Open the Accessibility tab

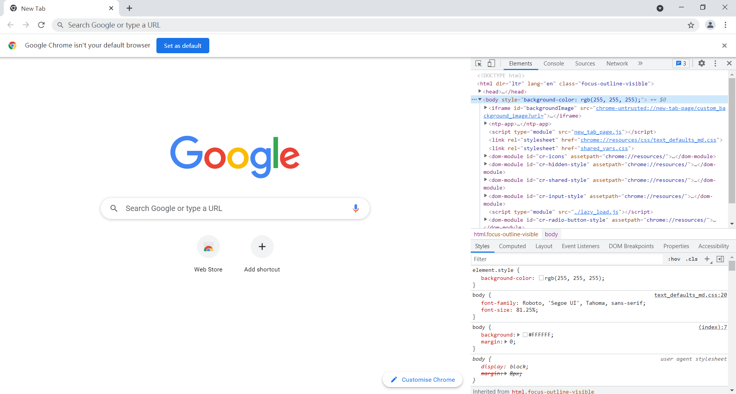[x=713, y=246]
